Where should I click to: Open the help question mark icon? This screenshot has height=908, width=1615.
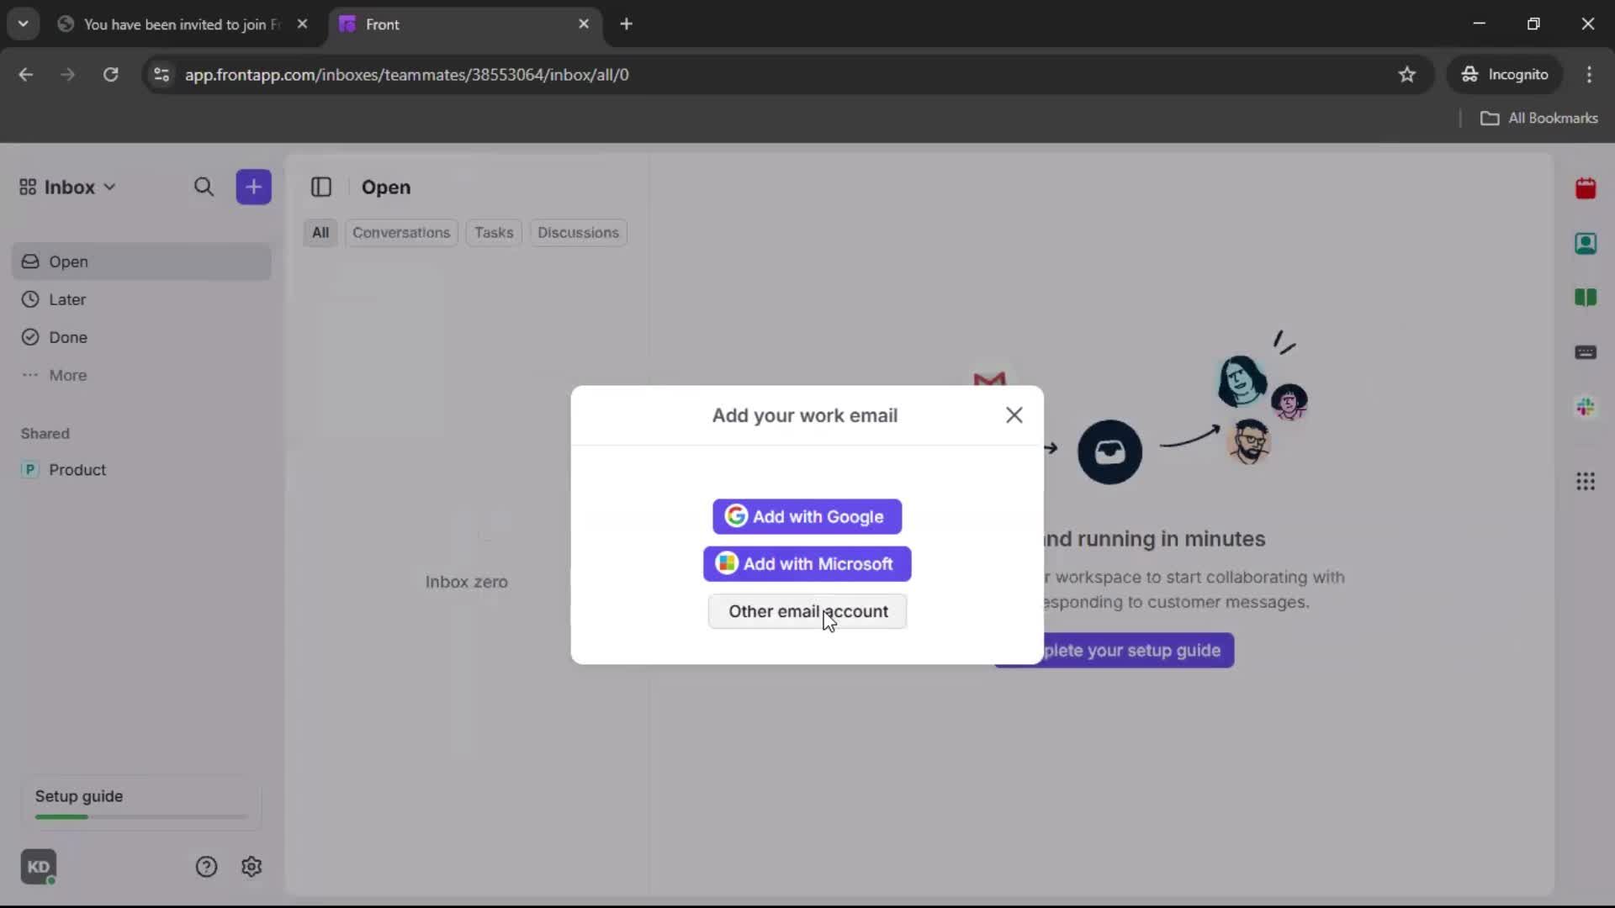point(206,866)
